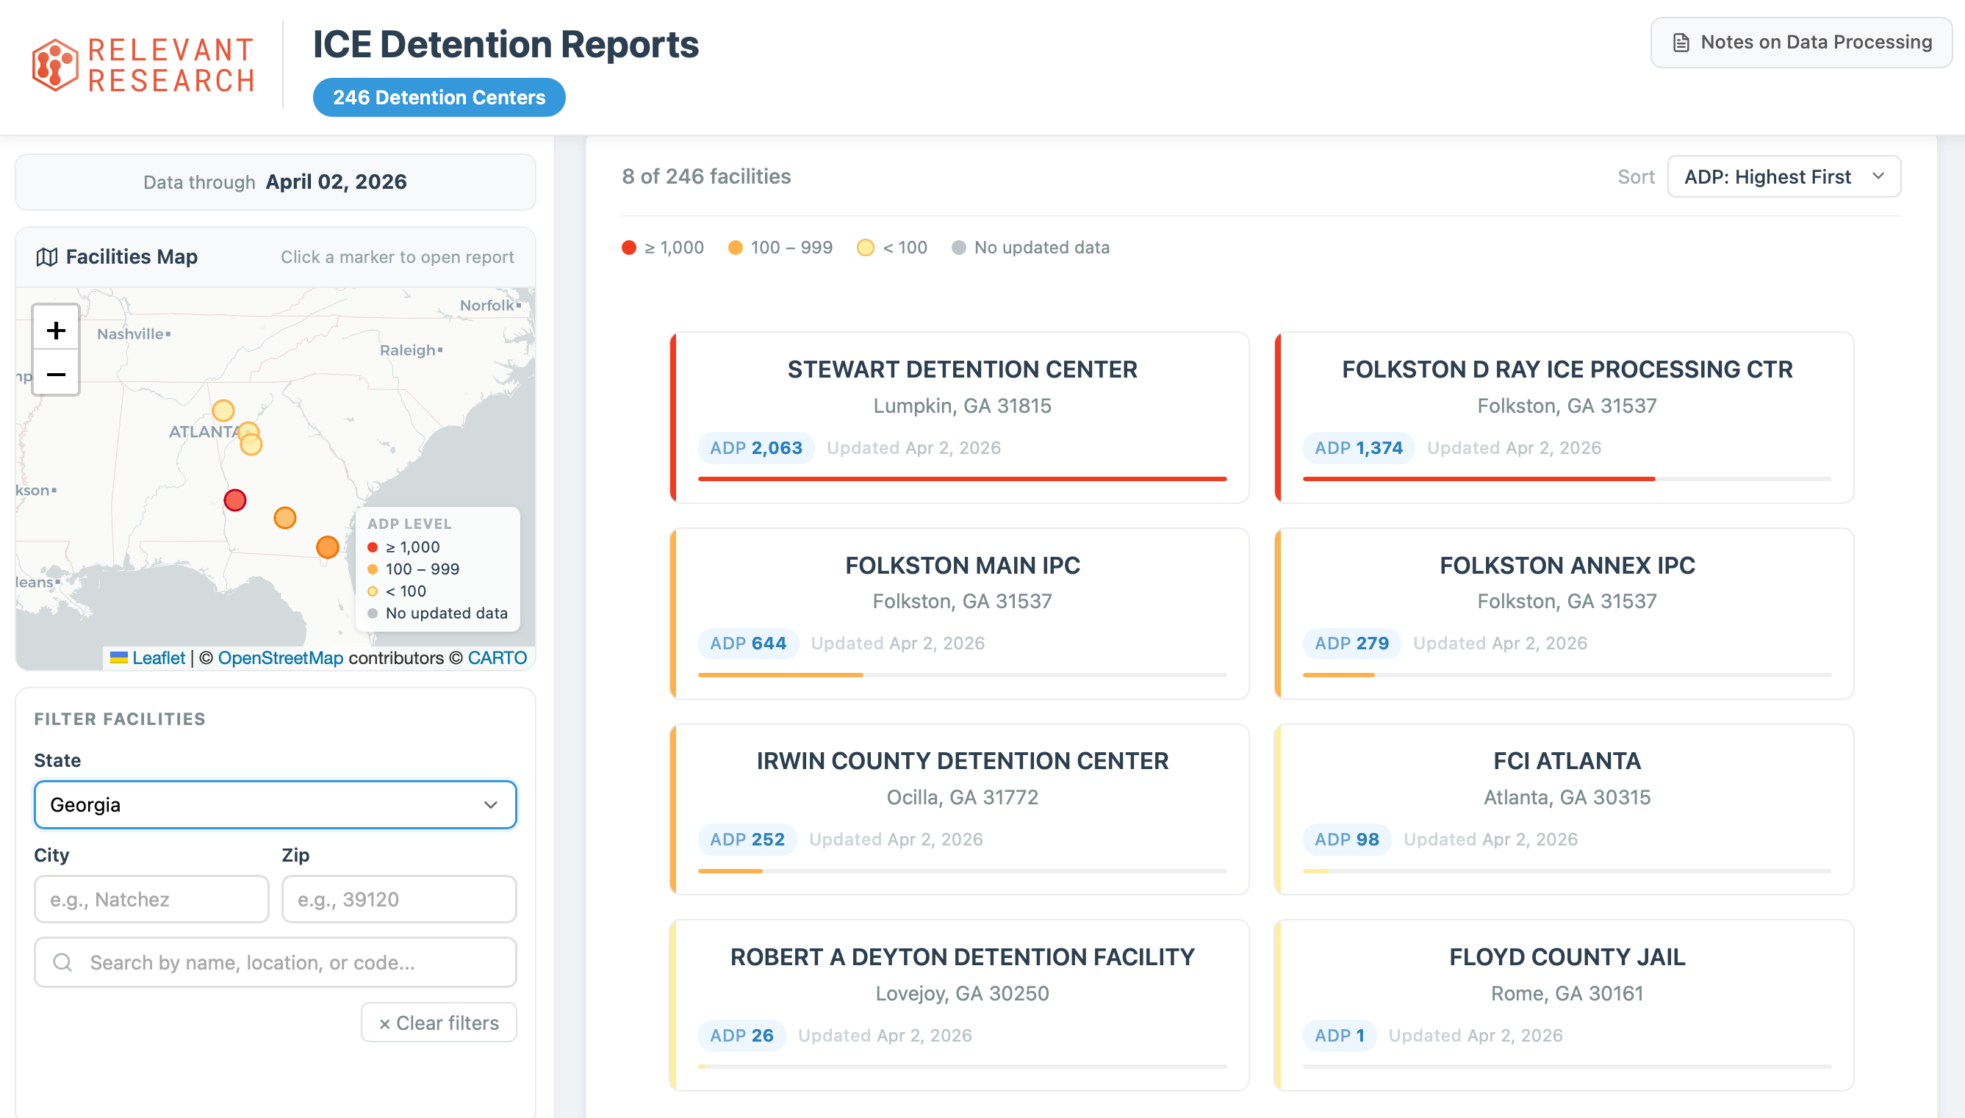
Task: Zoom out on the facilities map
Action: (x=55, y=374)
